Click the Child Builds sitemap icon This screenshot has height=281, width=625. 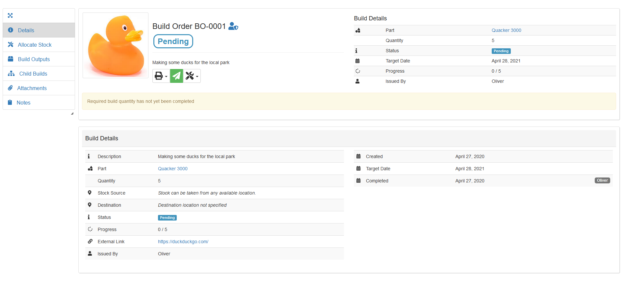pos(11,74)
